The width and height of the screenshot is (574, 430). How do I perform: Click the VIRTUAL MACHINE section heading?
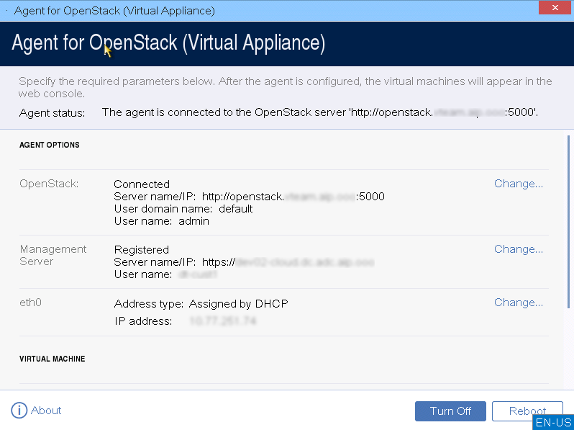[x=52, y=359]
